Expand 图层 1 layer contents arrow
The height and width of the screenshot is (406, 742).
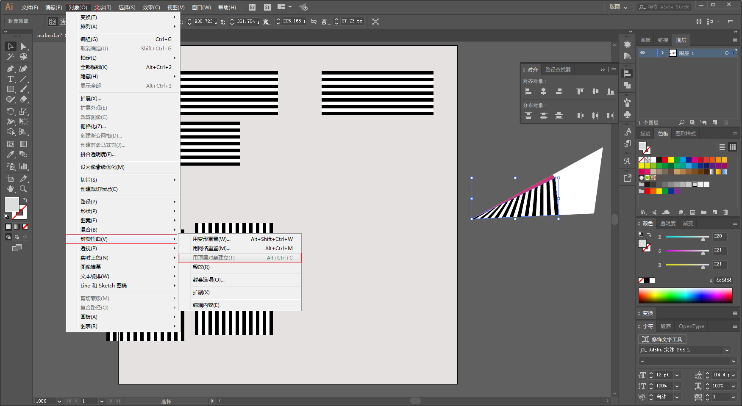pos(662,53)
